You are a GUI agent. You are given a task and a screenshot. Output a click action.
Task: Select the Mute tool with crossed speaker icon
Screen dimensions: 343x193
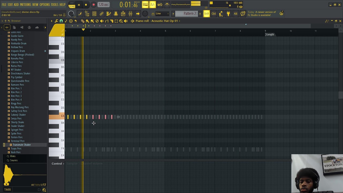[102, 21]
